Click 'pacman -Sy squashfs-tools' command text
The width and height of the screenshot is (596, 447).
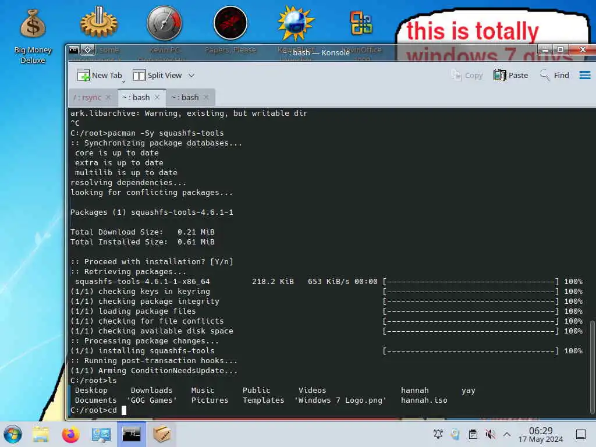click(x=166, y=133)
